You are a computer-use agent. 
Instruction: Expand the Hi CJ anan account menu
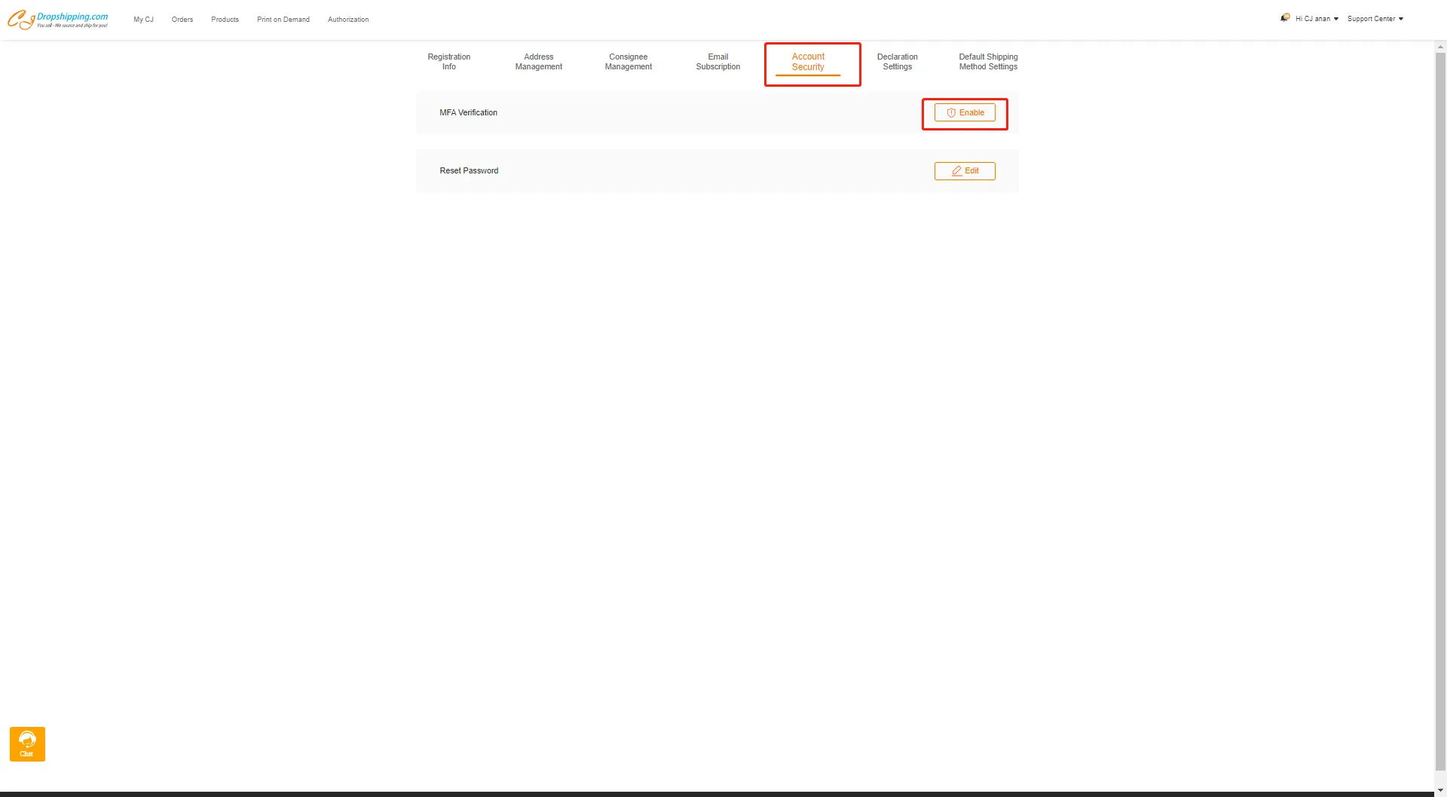point(1316,19)
